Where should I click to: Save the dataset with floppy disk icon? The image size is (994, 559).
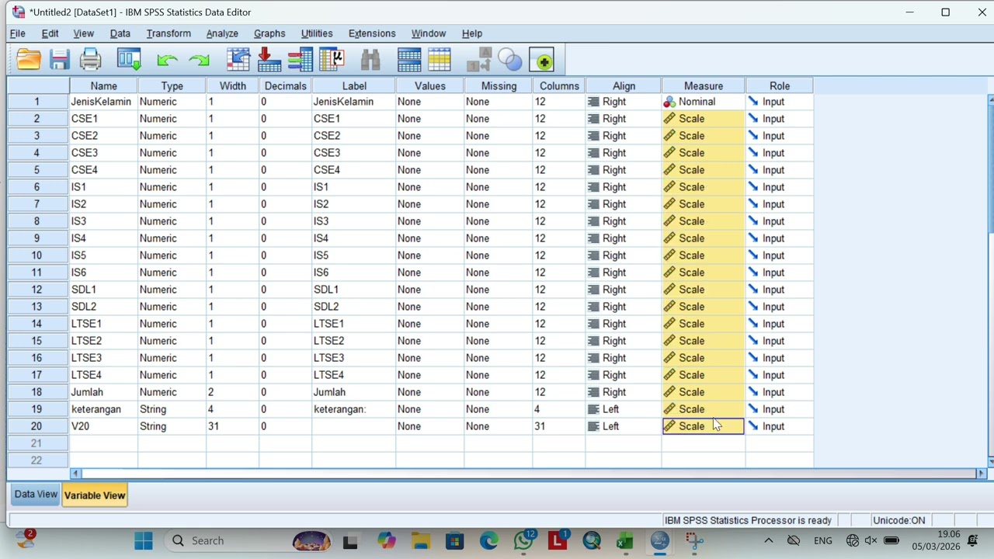pos(60,60)
